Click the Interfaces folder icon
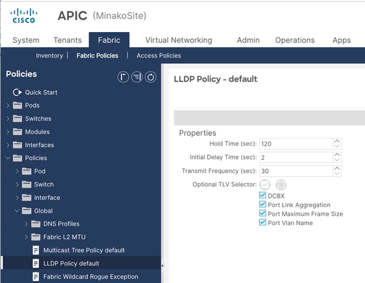The height and width of the screenshot is (283, 365). [x=17, y=145]
